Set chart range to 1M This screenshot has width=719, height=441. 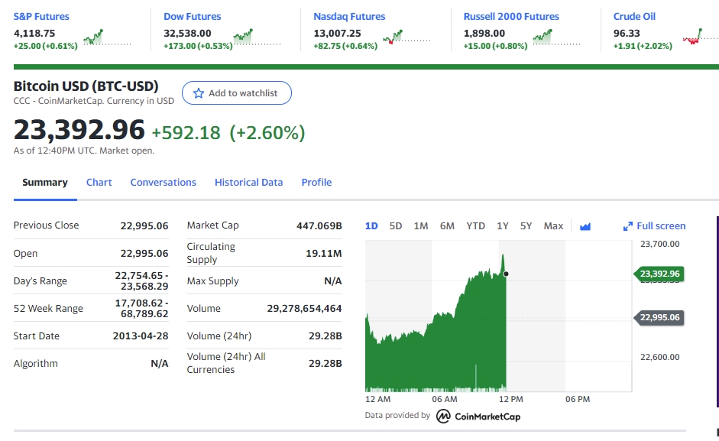point(421,225)
